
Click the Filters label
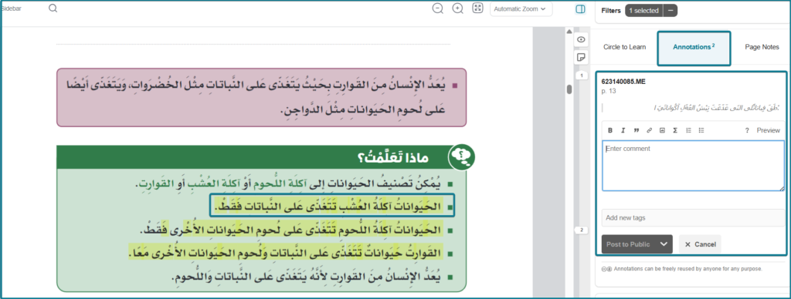point(611,10)
